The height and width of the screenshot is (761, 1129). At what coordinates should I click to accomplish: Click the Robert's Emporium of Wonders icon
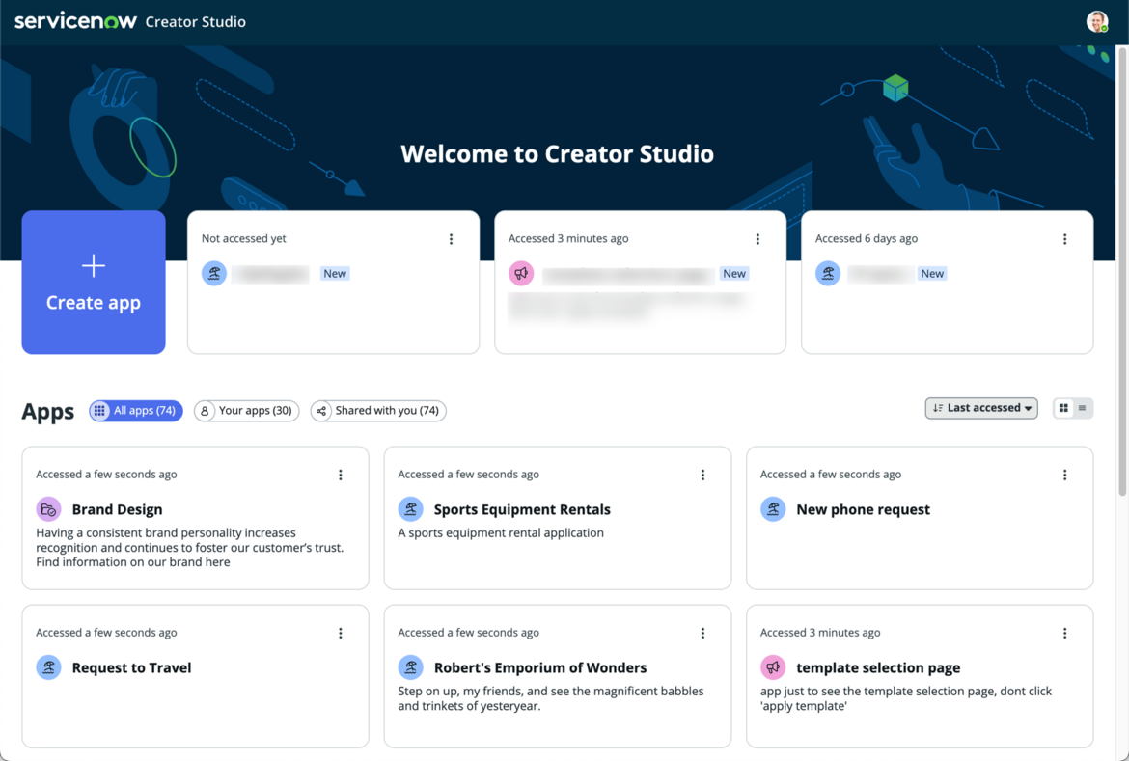coord(410,667)
